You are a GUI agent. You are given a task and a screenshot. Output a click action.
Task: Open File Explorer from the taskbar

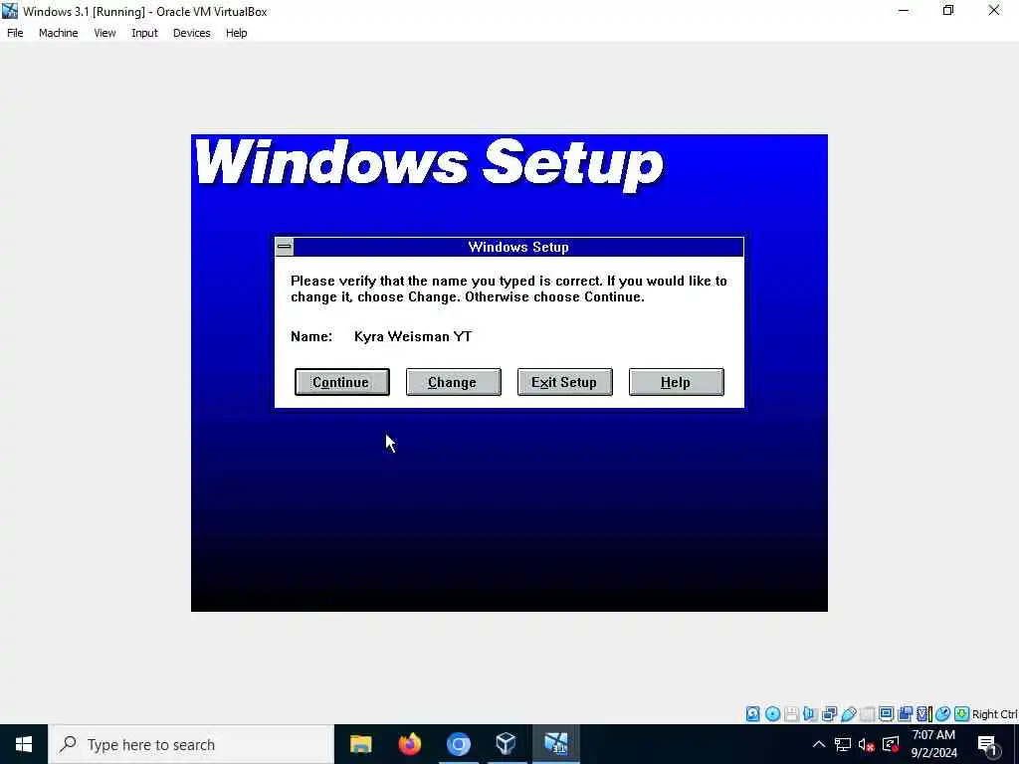coord(360,744)
